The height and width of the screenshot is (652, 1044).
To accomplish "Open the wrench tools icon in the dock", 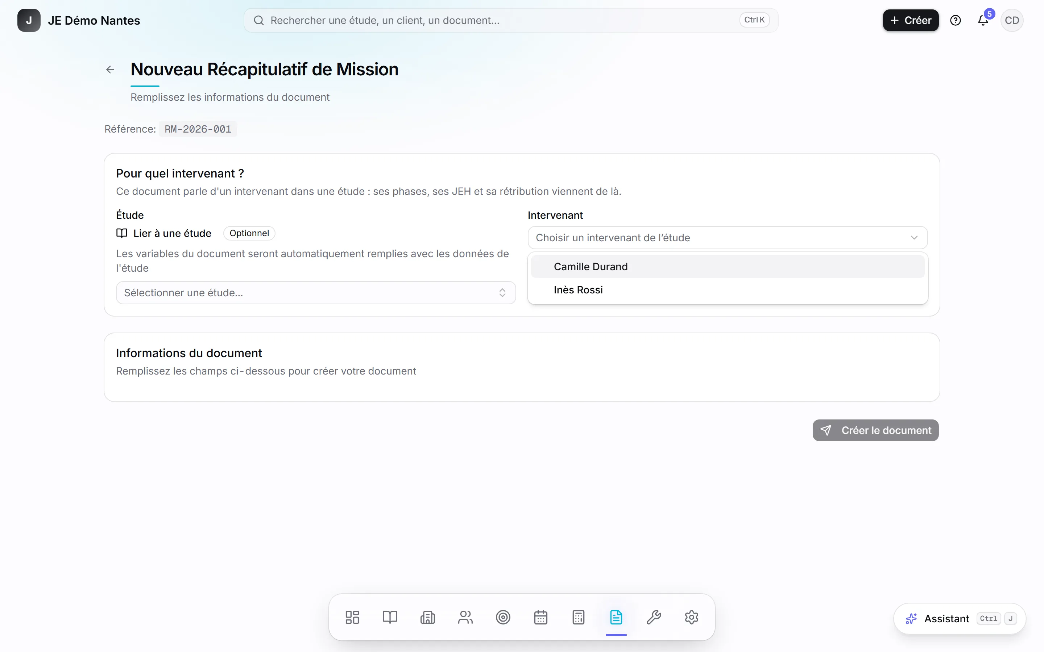I will (x=654, y=617).
